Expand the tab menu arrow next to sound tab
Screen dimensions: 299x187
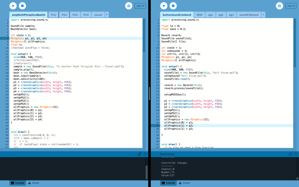107,15
